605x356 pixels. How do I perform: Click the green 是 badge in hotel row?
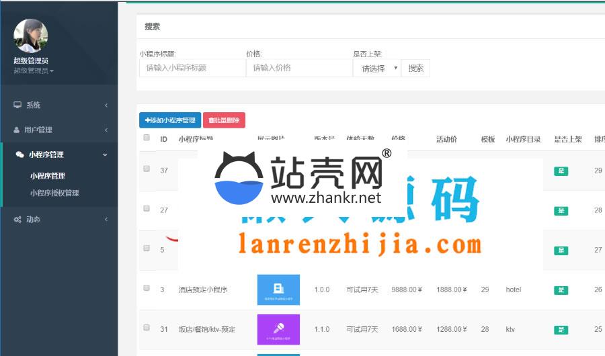[x=561, y=290]
